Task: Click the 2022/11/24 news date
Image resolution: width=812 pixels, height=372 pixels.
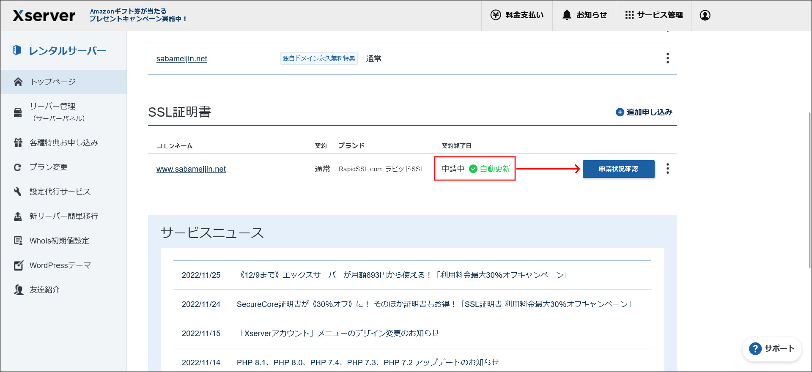Action: click(x=201, y=304)
